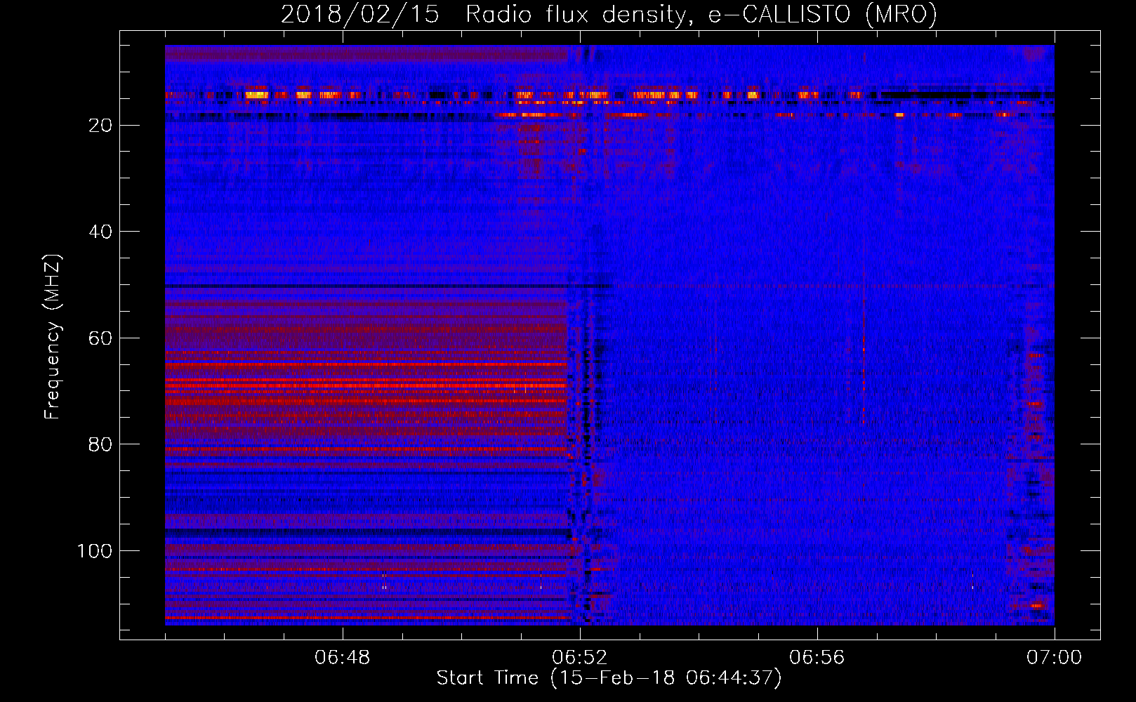Click the 80 MHz frequency tick label

pyautogui.click(x=100, y=444)
